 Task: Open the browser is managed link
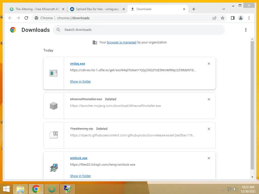[121, 42]
